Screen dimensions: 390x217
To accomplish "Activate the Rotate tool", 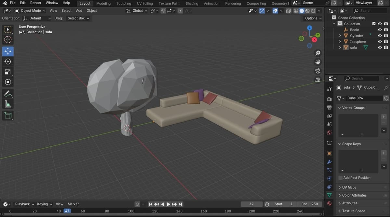I will point(8,62).
